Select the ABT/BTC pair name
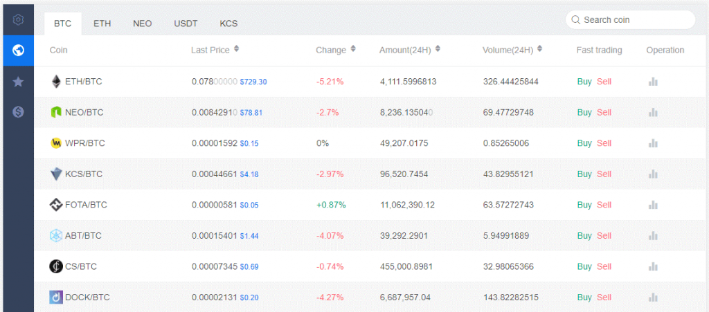709x312 pixels. pos(83,236)
